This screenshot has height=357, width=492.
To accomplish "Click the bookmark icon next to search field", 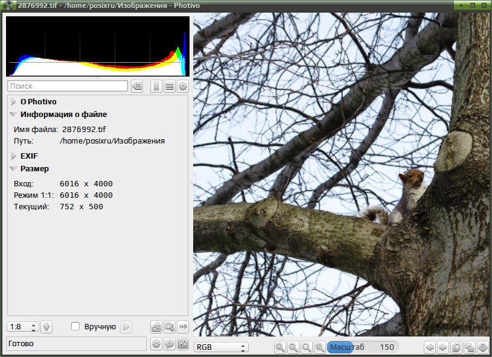I will [156, 86].
